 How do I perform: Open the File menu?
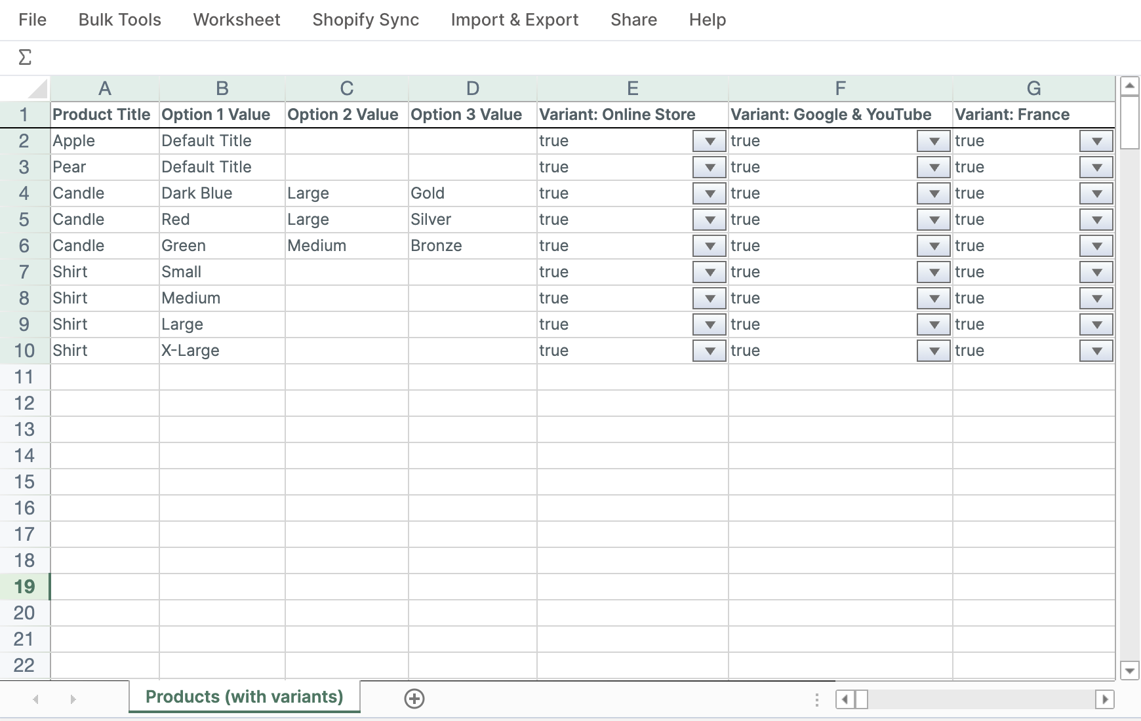tap(33, 20)
